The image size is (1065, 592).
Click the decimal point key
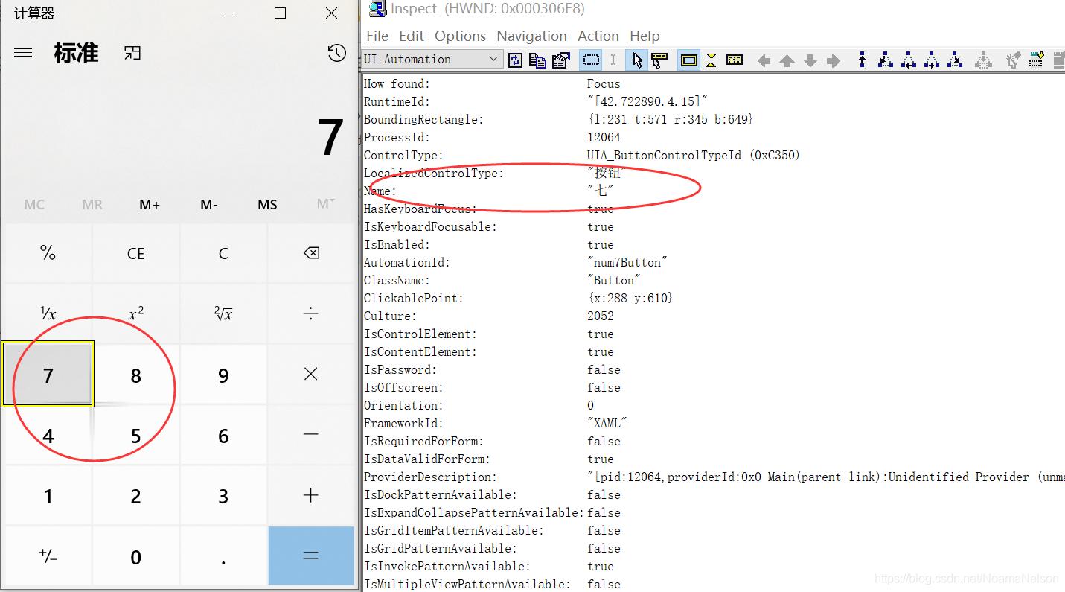tap(223, 556)
